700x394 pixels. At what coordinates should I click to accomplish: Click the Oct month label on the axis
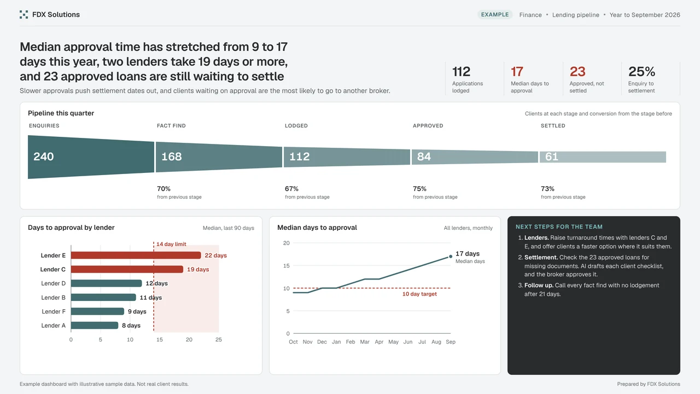(x=293, y=342)
